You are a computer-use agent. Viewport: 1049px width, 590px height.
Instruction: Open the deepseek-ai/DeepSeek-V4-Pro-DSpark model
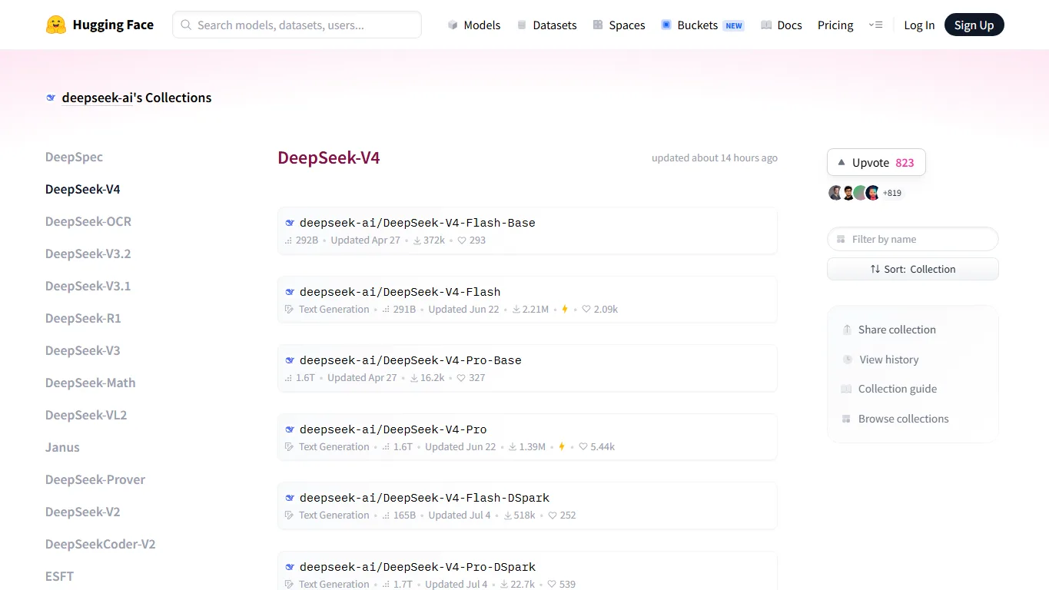(x=527, y=571)
